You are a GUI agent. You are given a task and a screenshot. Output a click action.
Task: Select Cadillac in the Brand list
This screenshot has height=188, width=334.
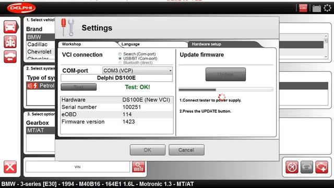(x=41, y=44)
